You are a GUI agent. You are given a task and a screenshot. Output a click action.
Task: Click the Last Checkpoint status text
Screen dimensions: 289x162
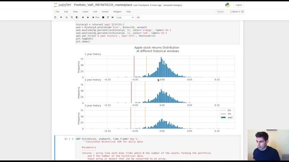pos(147,5)
